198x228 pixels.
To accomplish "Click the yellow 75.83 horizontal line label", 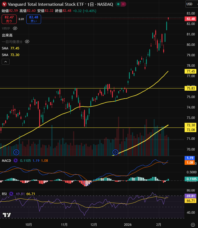I will point(191,88).
